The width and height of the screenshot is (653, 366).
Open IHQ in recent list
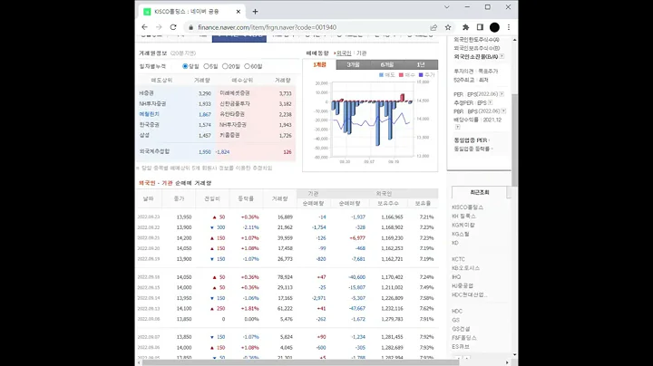tap(456, 277)
